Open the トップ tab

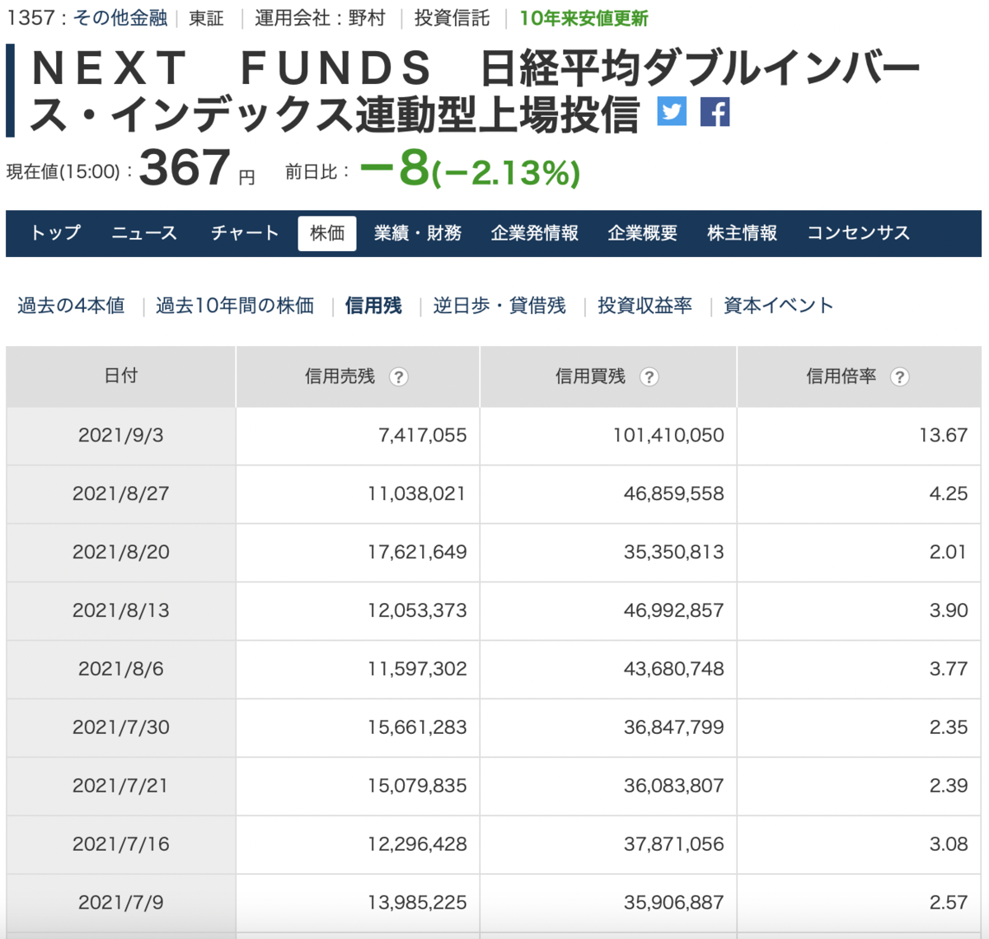click(x=55, y=233)
